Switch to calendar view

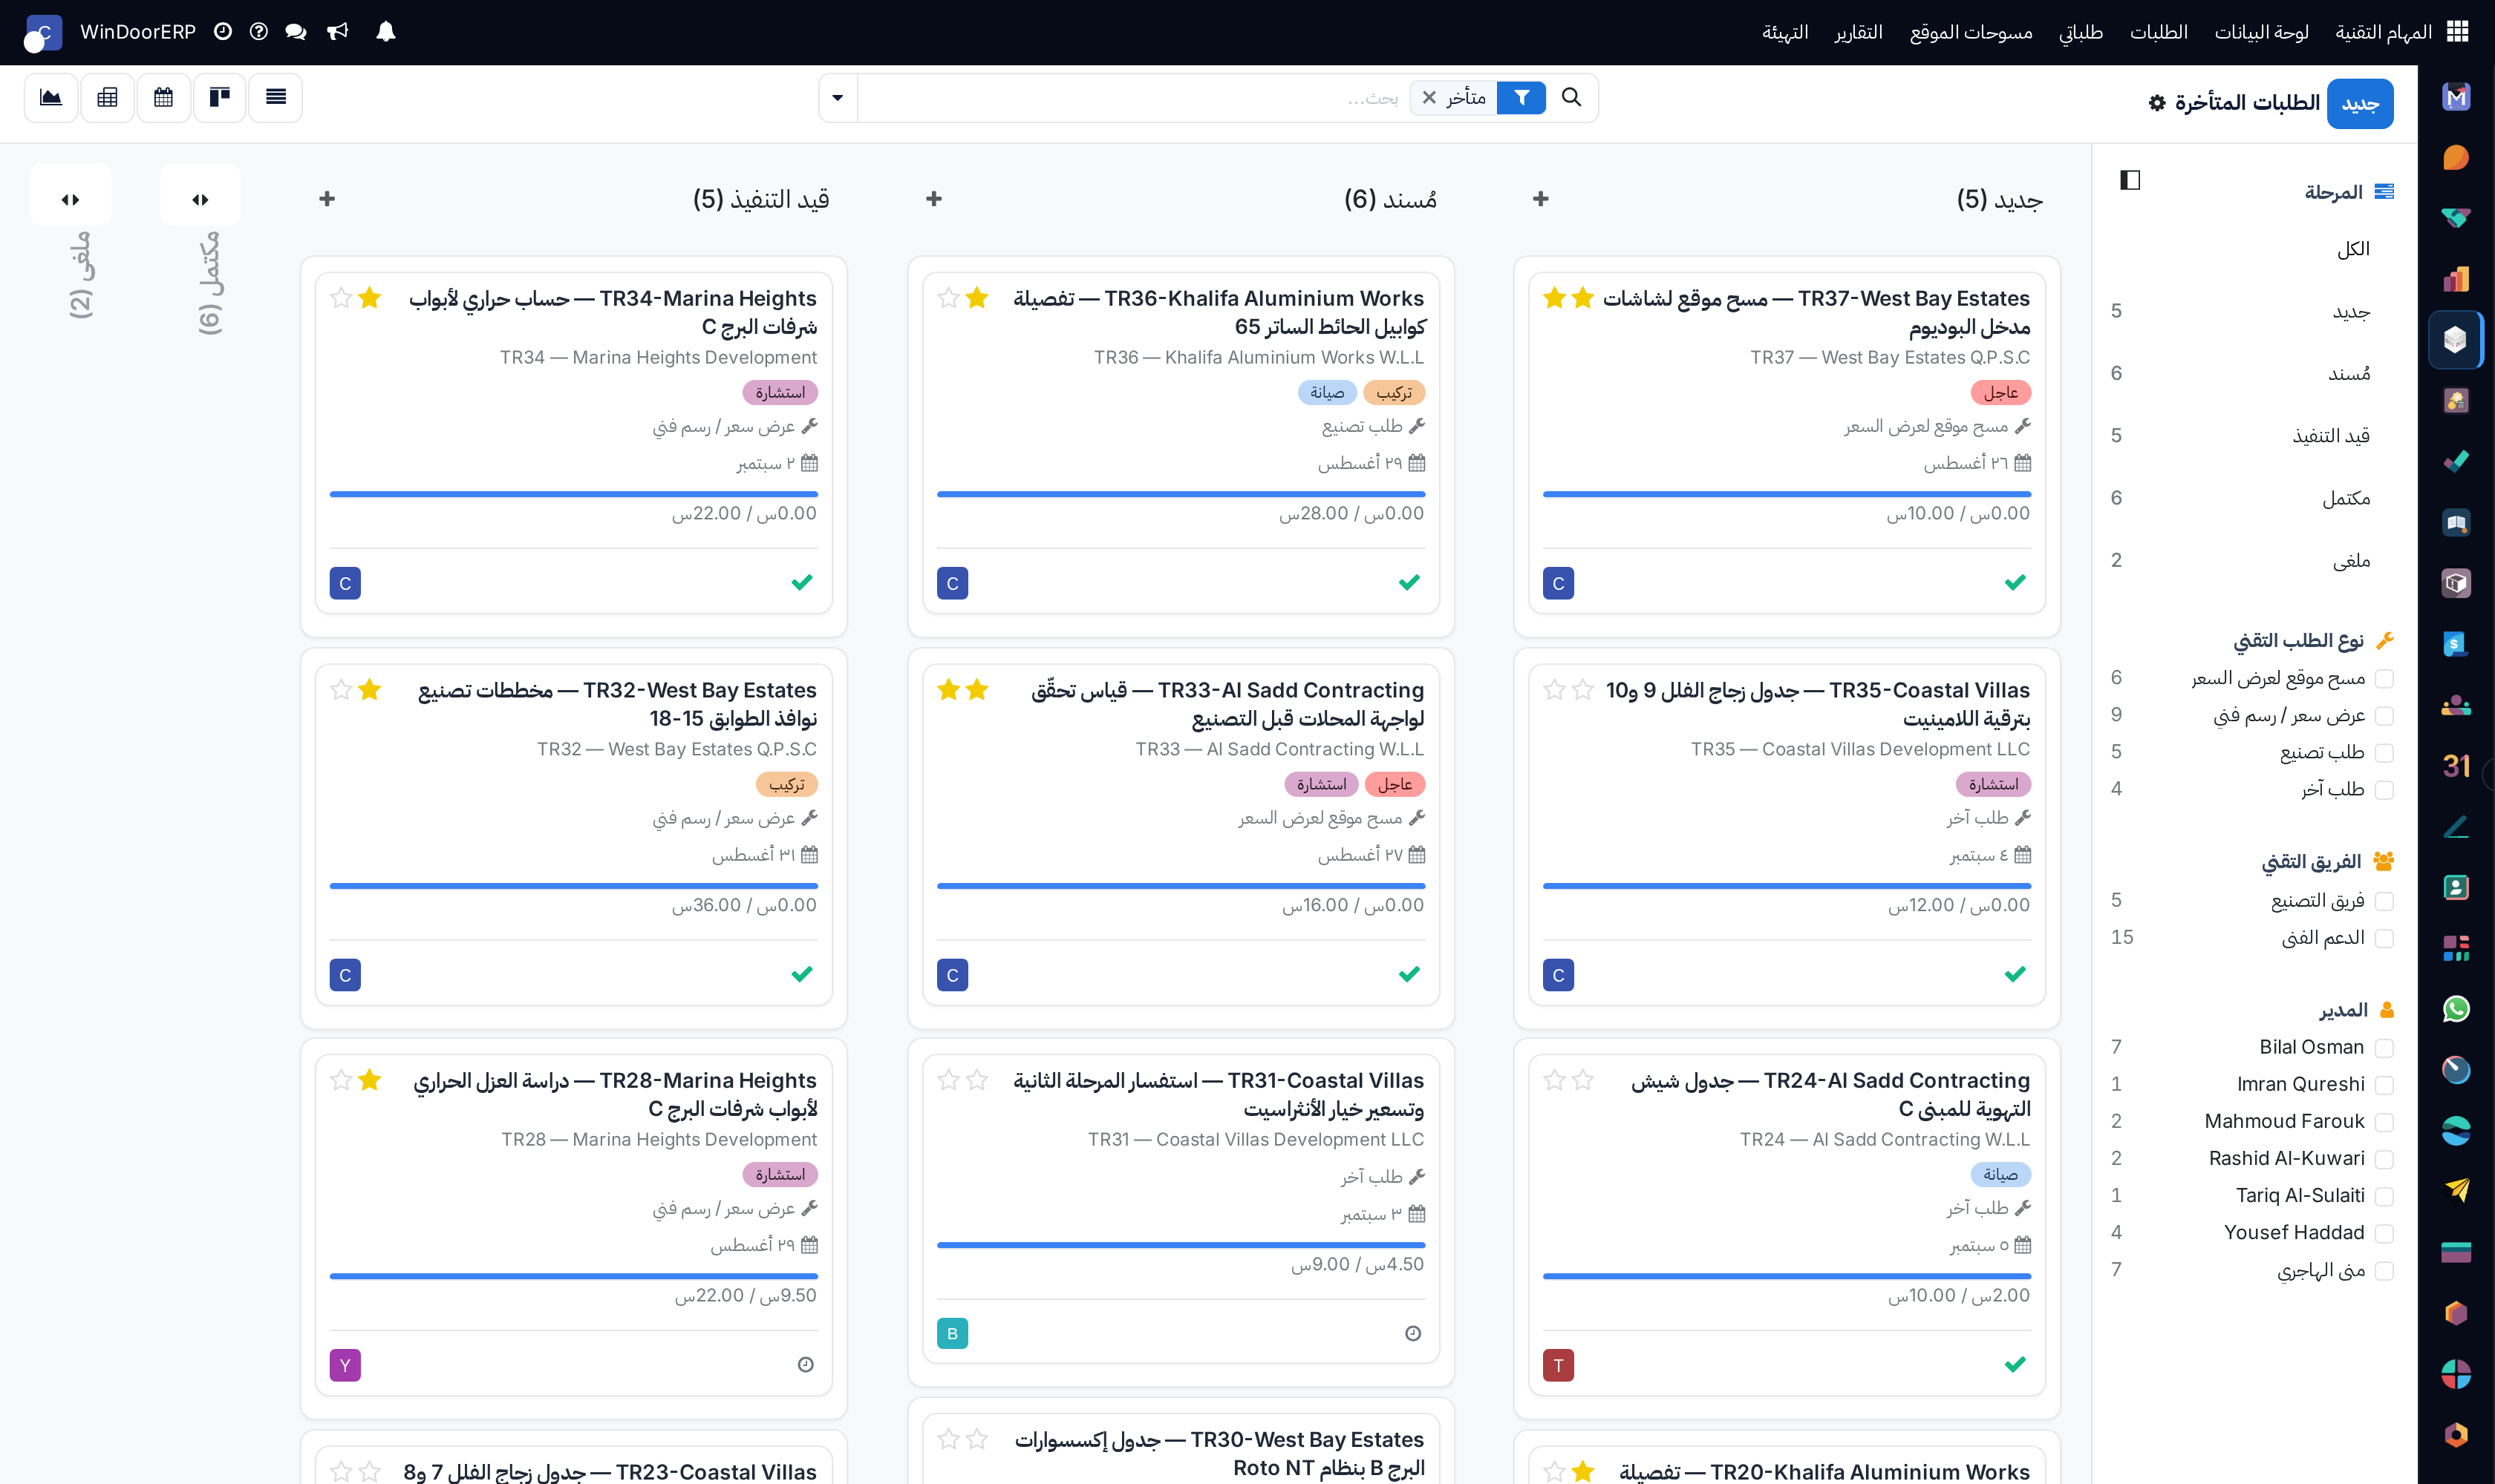pos(163,97)
